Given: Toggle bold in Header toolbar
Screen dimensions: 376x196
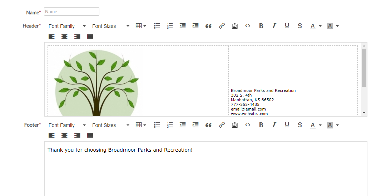Looking at the screenshot, I should coord(261,26).
